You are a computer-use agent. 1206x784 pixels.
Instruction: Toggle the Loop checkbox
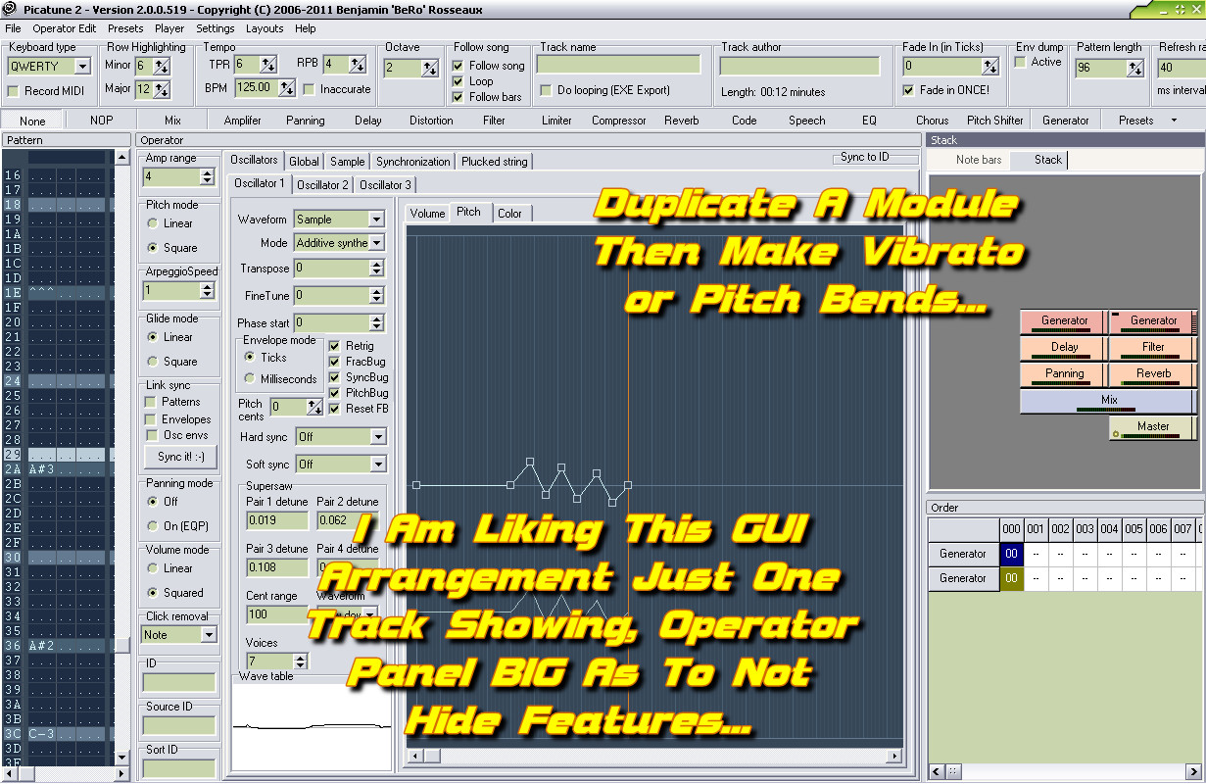click(x=458, y=81)
